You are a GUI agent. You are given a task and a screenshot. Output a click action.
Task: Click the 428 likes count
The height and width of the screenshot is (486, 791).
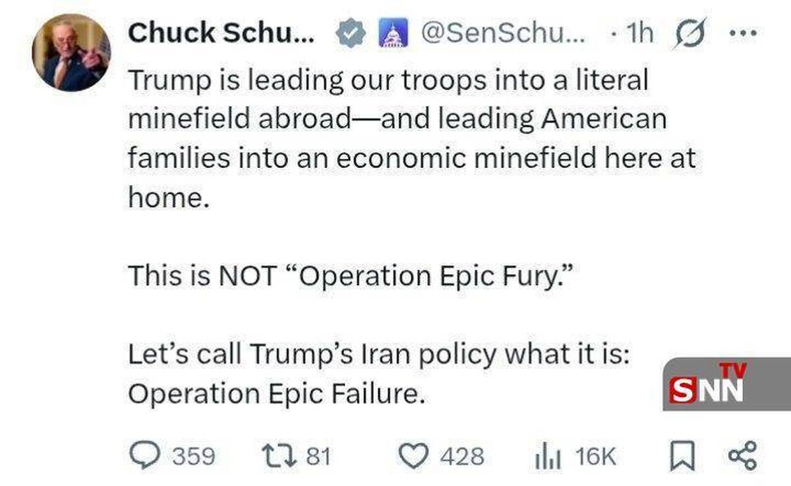coord(463,456)
